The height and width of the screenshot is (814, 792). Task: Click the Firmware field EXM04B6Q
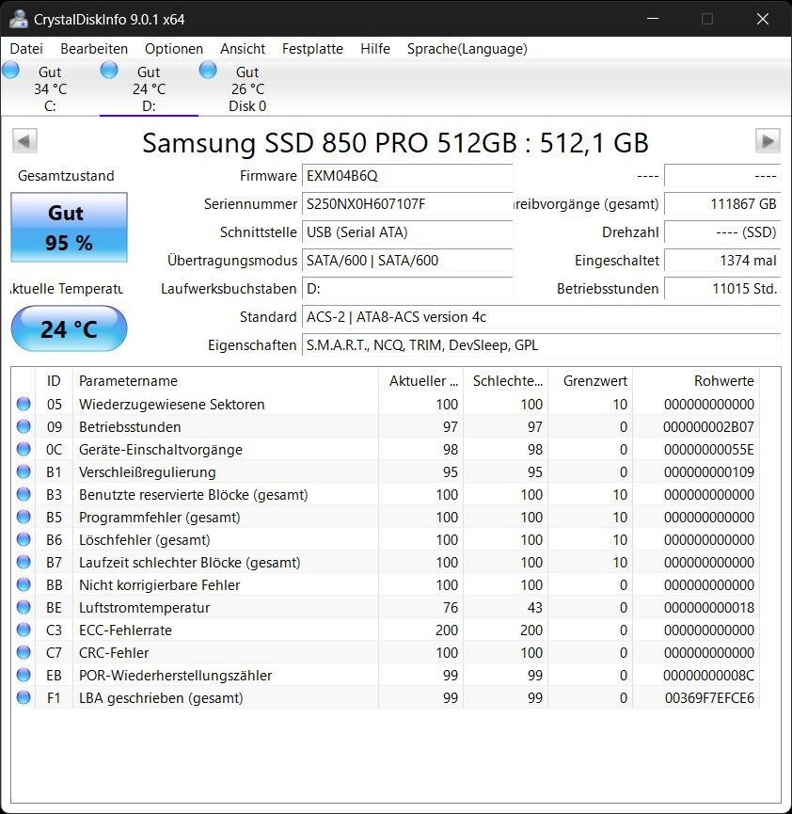[407, 175]
